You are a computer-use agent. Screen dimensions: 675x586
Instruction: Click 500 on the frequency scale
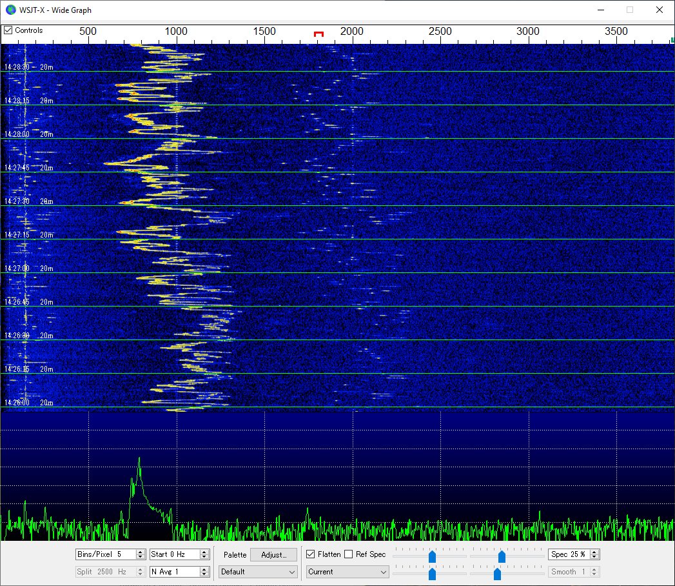[x=88, y=31]
